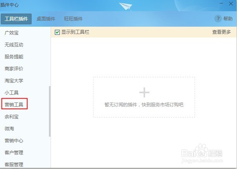Click the help question mark icon
Image resolution: width=237 pixels, height=169 pixels.
pyautogui.click(x=218, y=19)
